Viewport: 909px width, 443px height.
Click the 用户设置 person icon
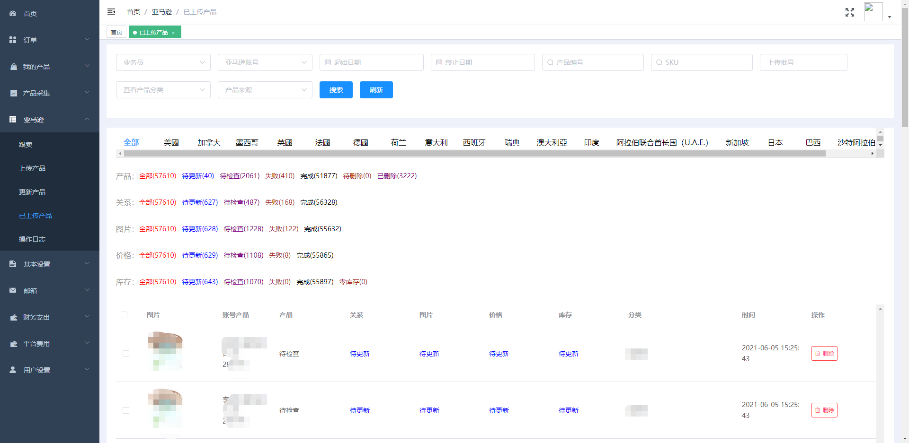[x=13, y=370]
